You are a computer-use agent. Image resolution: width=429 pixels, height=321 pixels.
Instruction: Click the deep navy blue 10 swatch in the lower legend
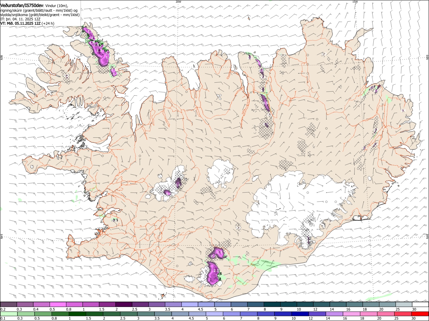click(x=300, y=314)
